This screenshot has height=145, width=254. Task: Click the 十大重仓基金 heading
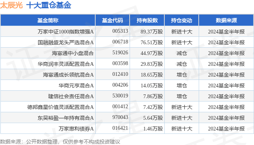(49, 5)
